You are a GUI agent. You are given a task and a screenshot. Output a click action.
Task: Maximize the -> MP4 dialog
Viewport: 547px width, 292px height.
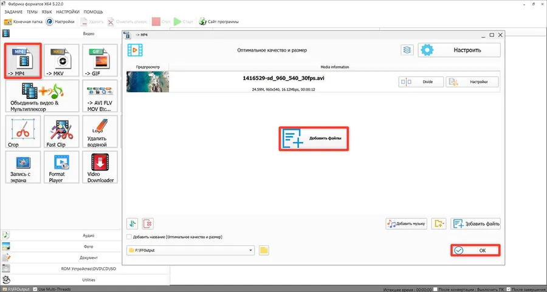pyautogui.click(x=492, y=35)
